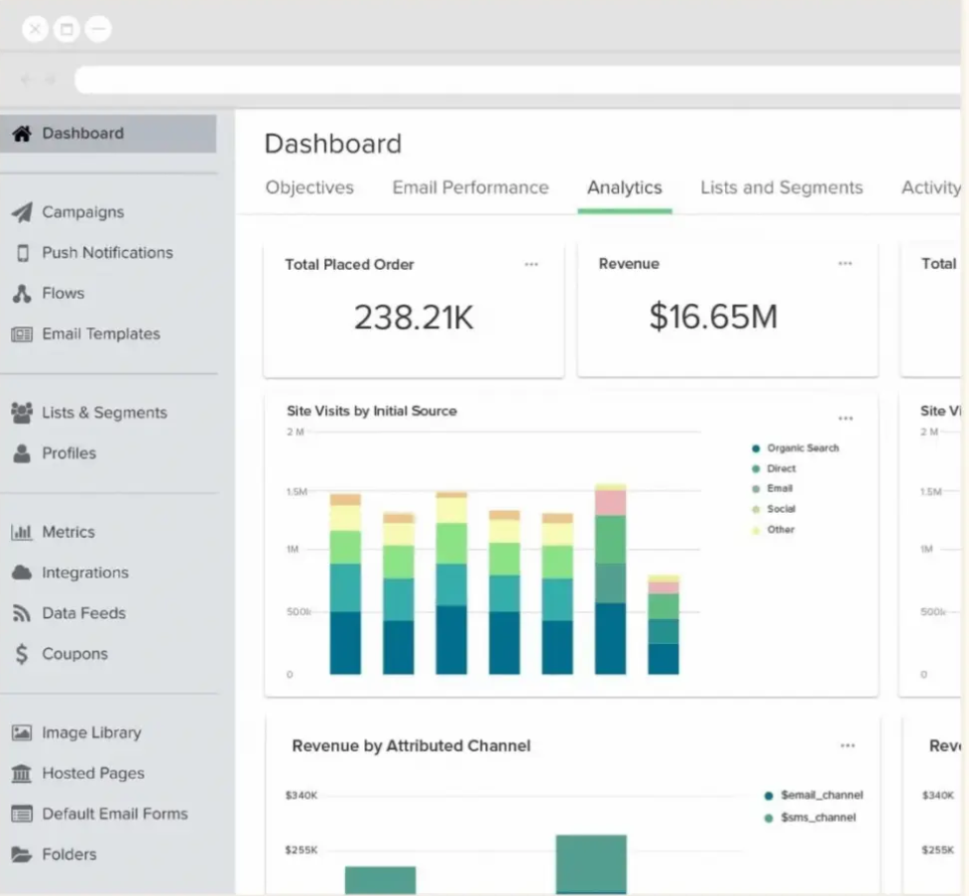Open the Flows section
The width and height of the screenshot is (969, 896).
[x=63, y=294]
